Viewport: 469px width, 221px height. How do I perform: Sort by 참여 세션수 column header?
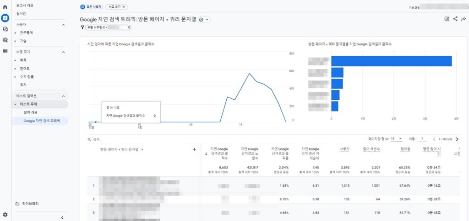coord(371,149)
